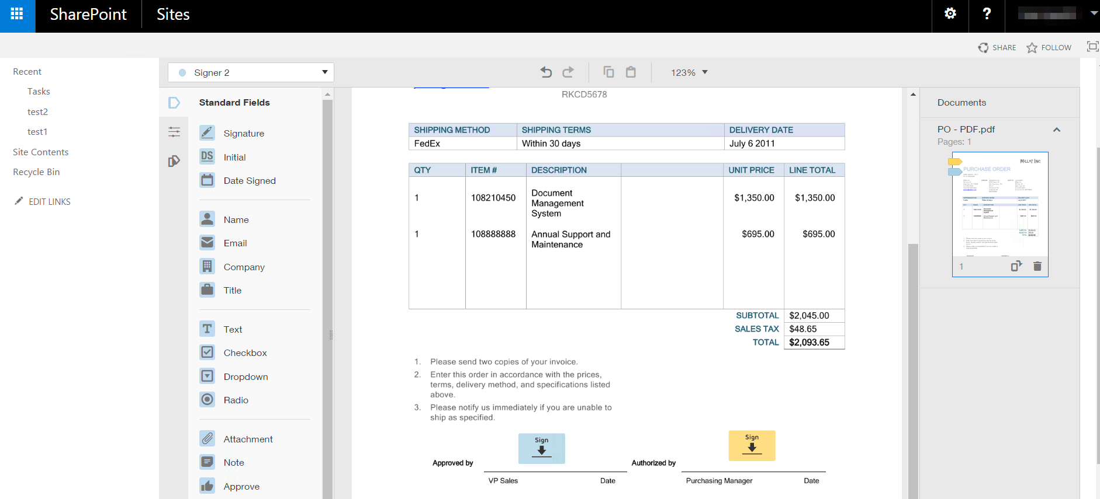1100x499 pixels.
Task: Open the Signer 2 recipient dropdown
Action: (251, 72)
